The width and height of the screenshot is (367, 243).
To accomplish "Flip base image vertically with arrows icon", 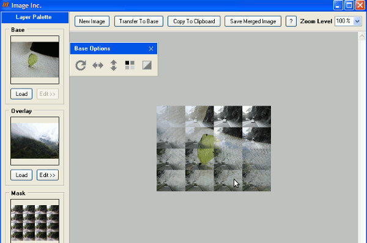I will pos(114,65).
